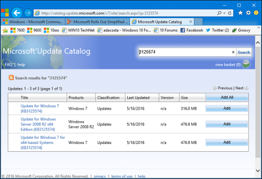
Task: Click the browser Back arrow button
Action: 17,13
